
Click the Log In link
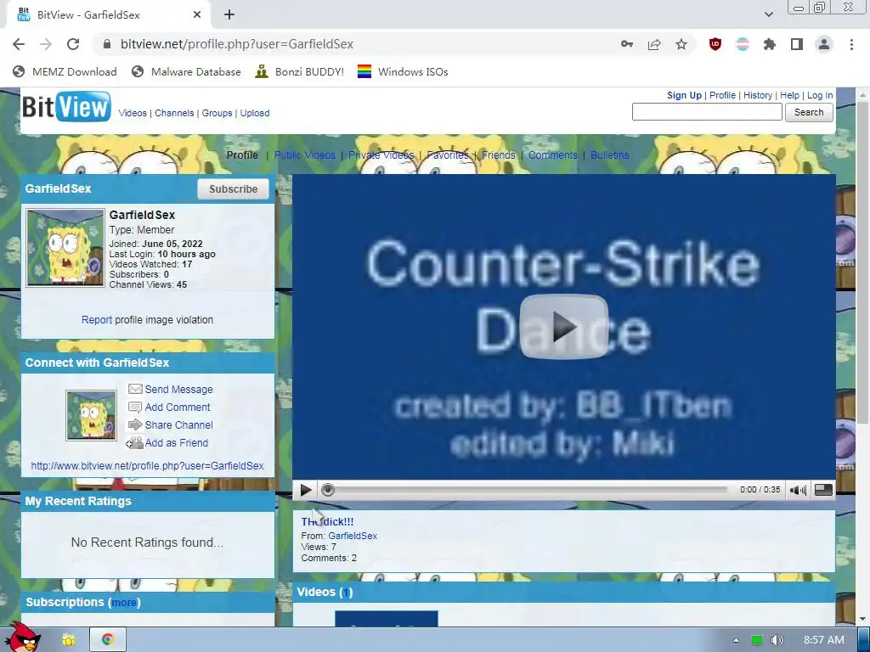point(820,95)
